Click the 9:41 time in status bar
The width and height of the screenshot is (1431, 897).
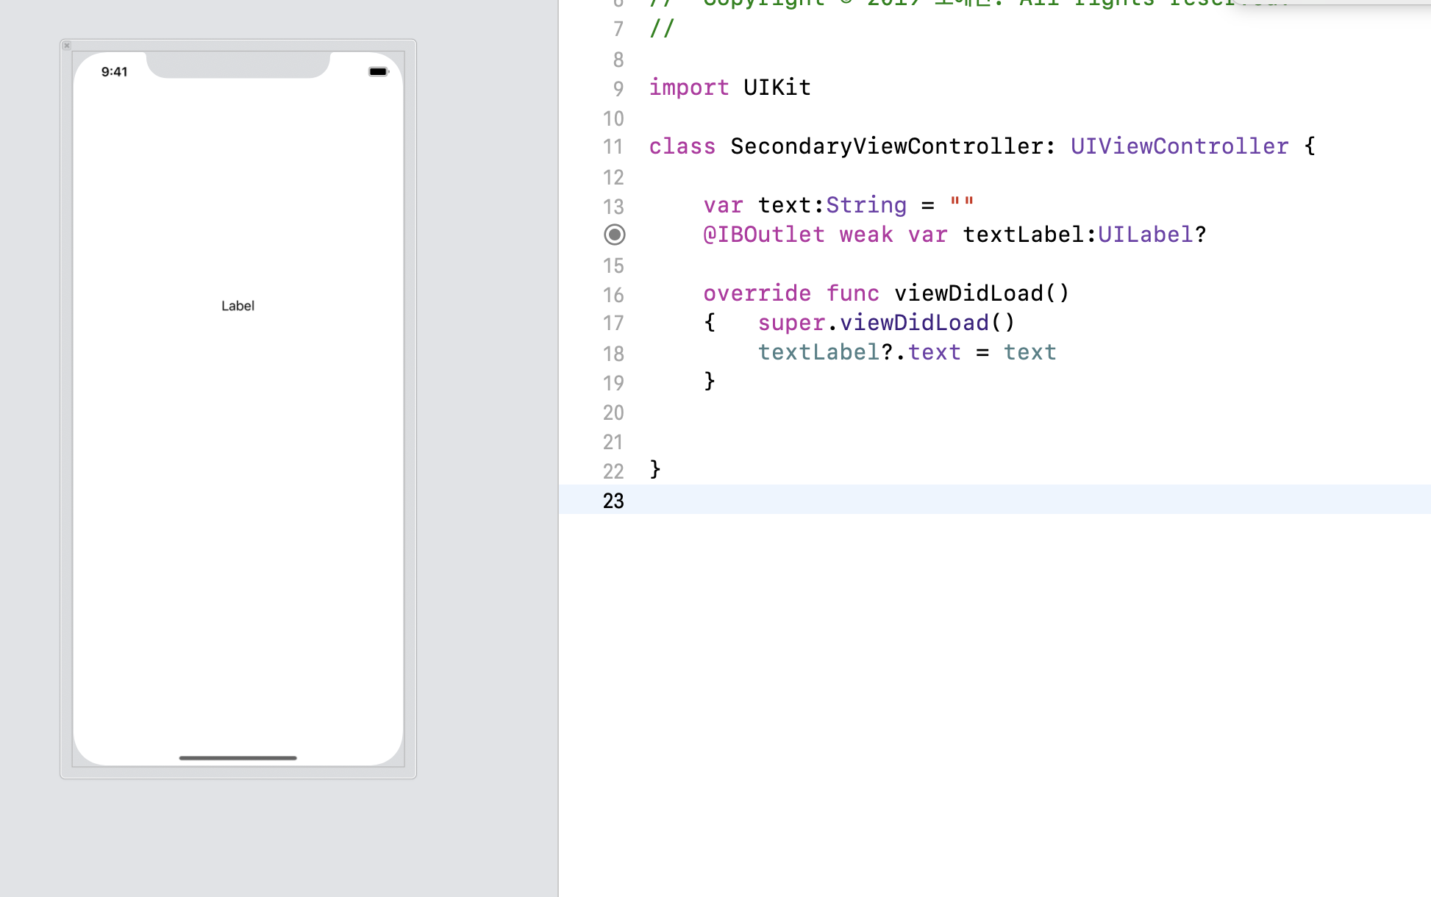point(114,71)
